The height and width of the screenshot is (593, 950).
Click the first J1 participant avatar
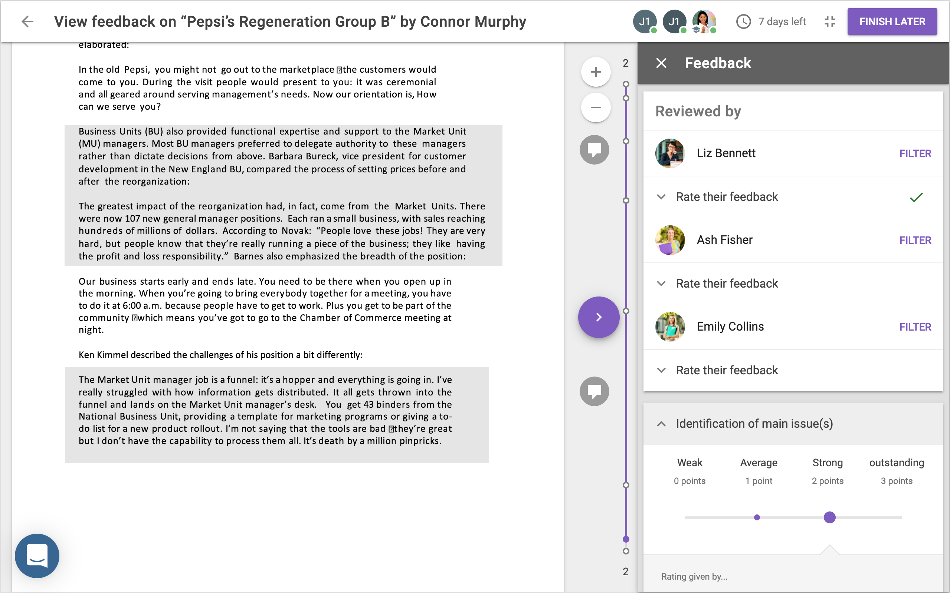(645, 21)
